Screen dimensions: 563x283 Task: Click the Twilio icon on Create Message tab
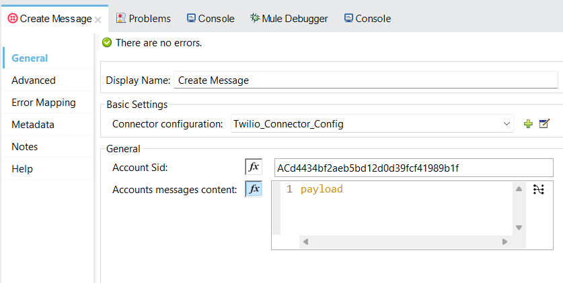point(13,18)
